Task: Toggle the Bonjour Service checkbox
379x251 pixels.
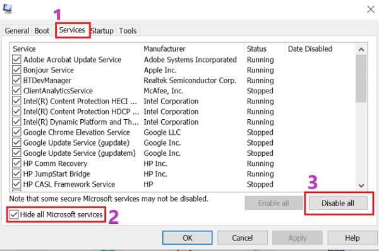Action: [x=16, y=70]
